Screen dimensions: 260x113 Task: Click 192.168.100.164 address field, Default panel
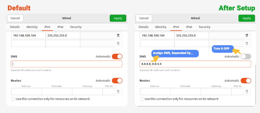coord(28,35)
